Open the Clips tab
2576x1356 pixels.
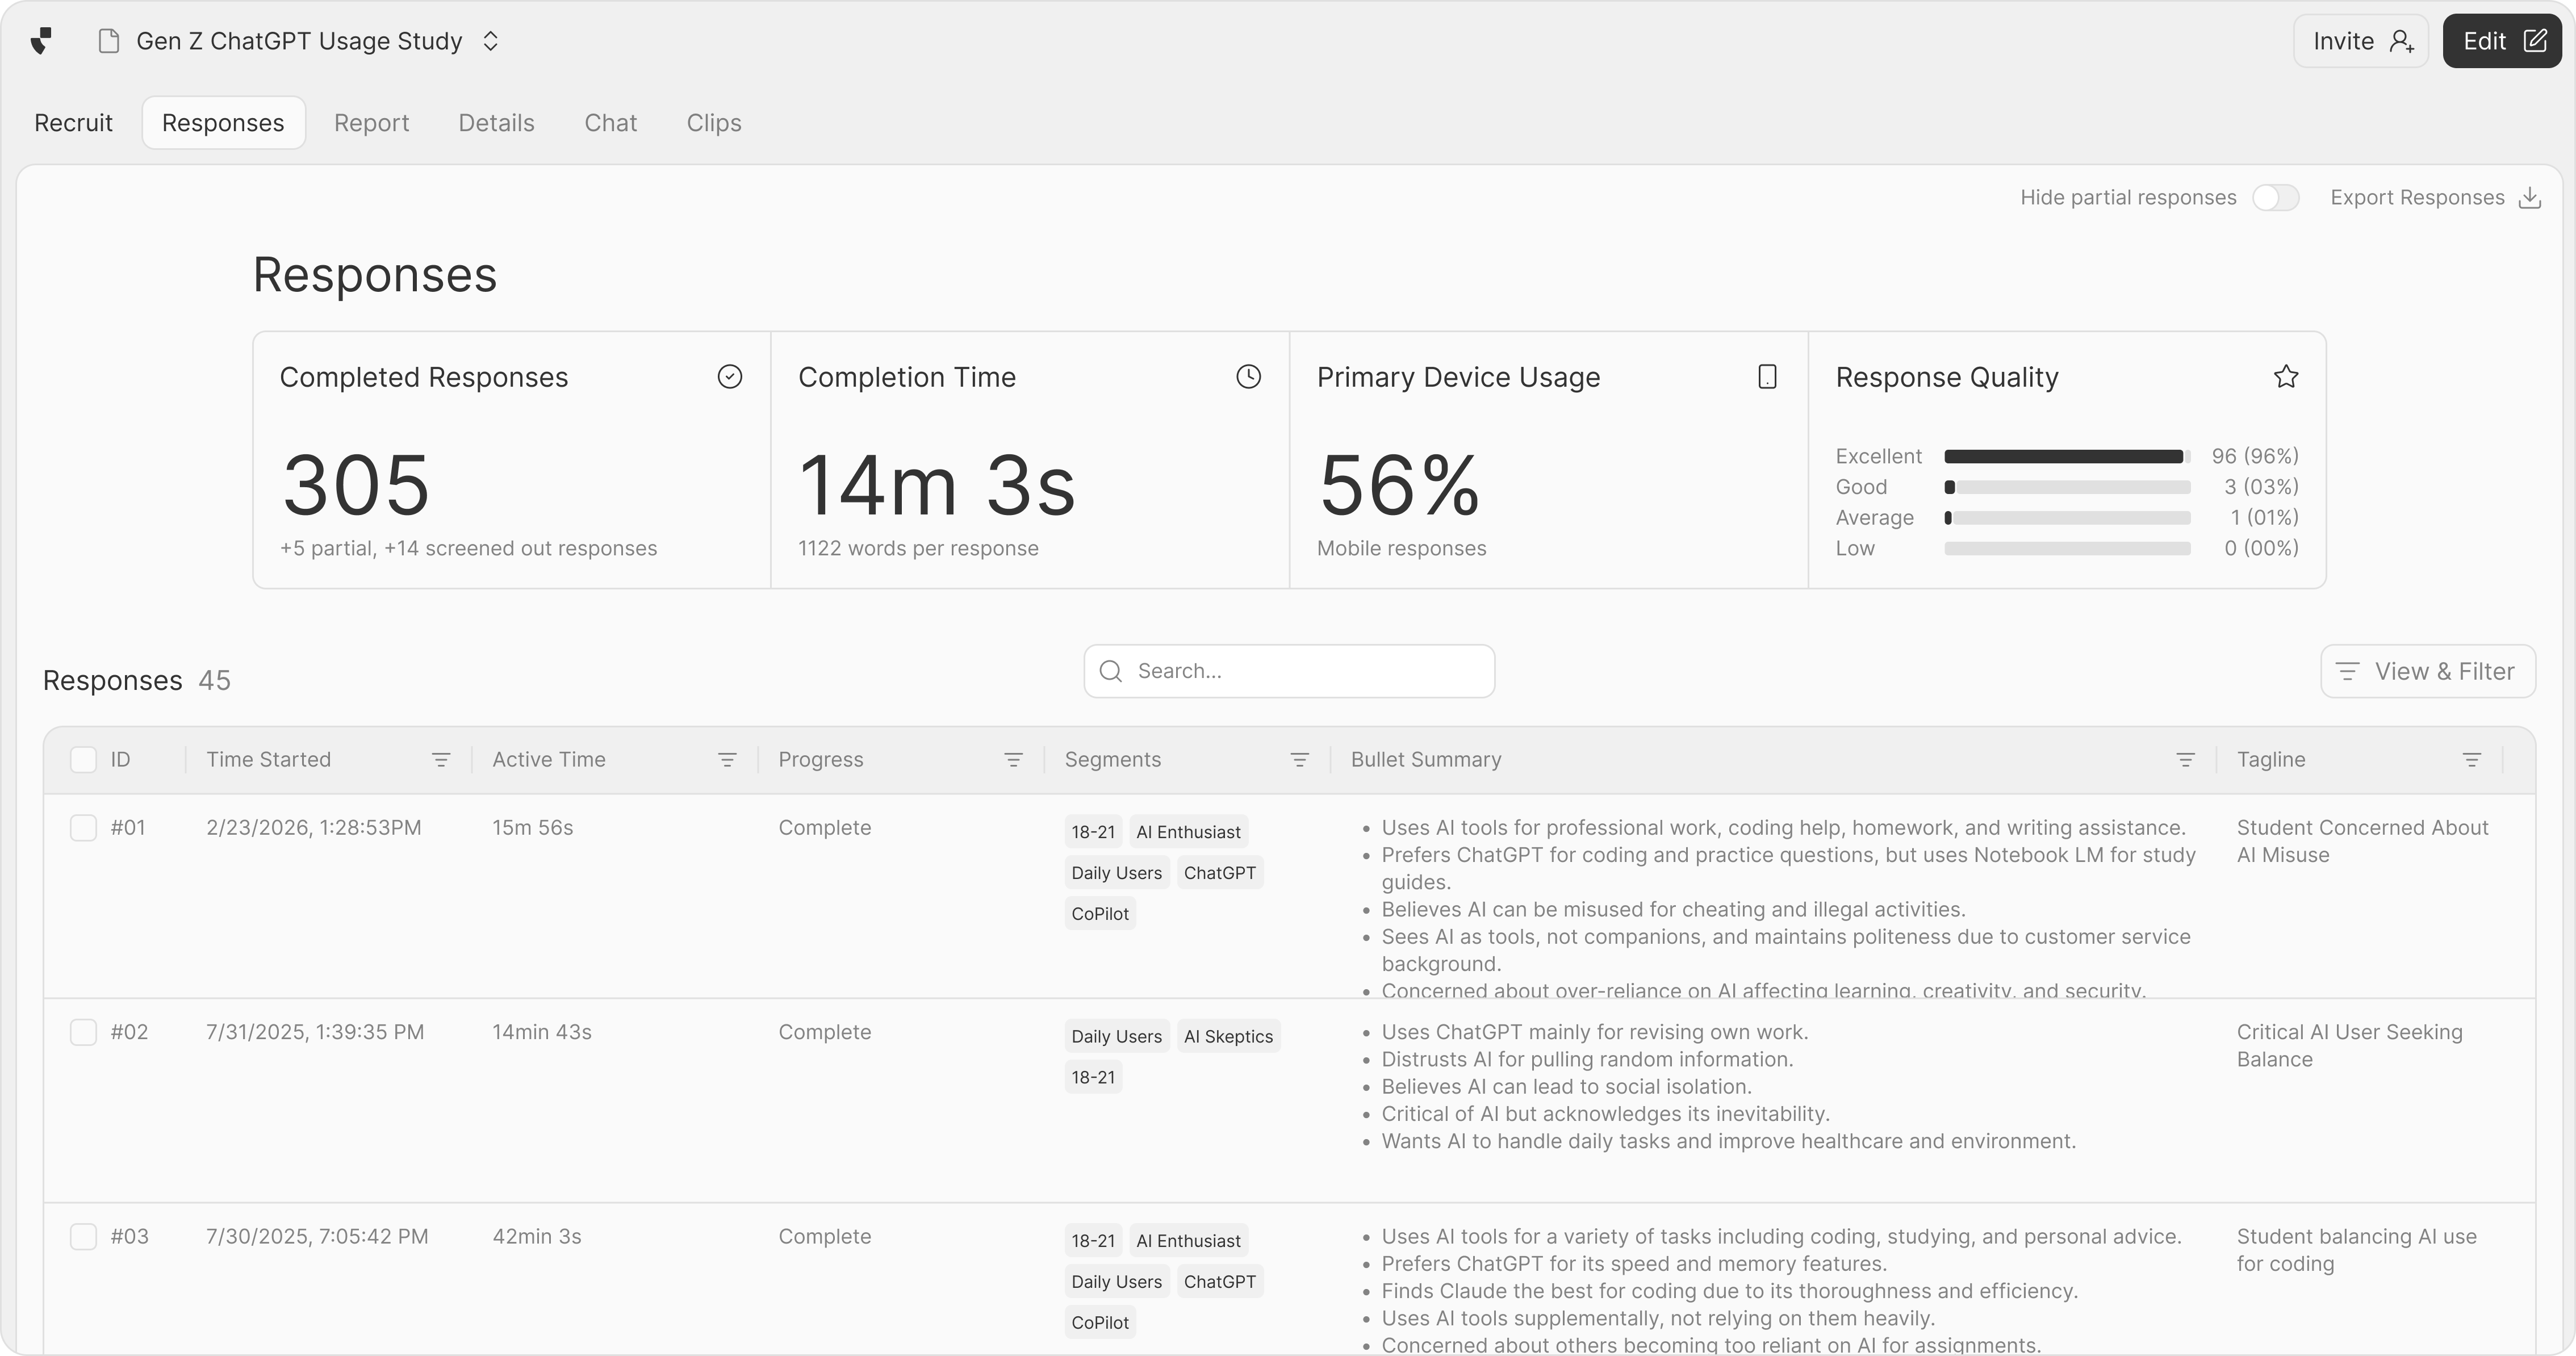713,123
